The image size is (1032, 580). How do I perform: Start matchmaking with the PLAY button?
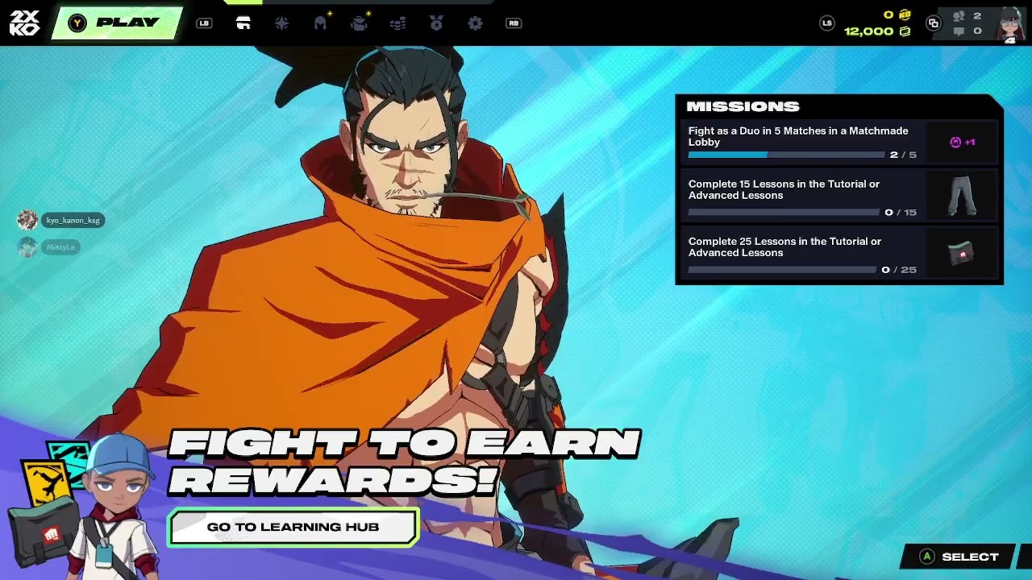(117, 23)
